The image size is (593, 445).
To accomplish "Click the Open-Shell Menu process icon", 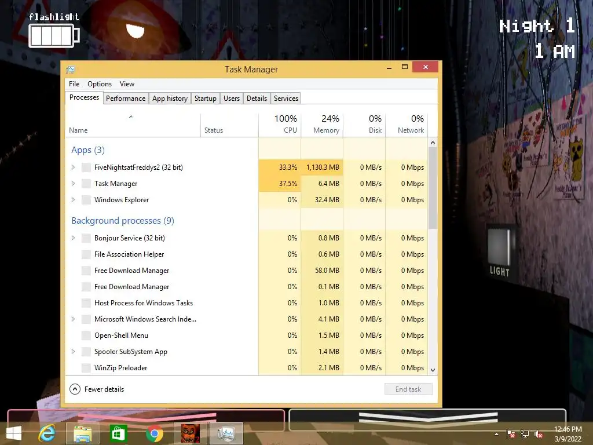I will click(86, 335).
